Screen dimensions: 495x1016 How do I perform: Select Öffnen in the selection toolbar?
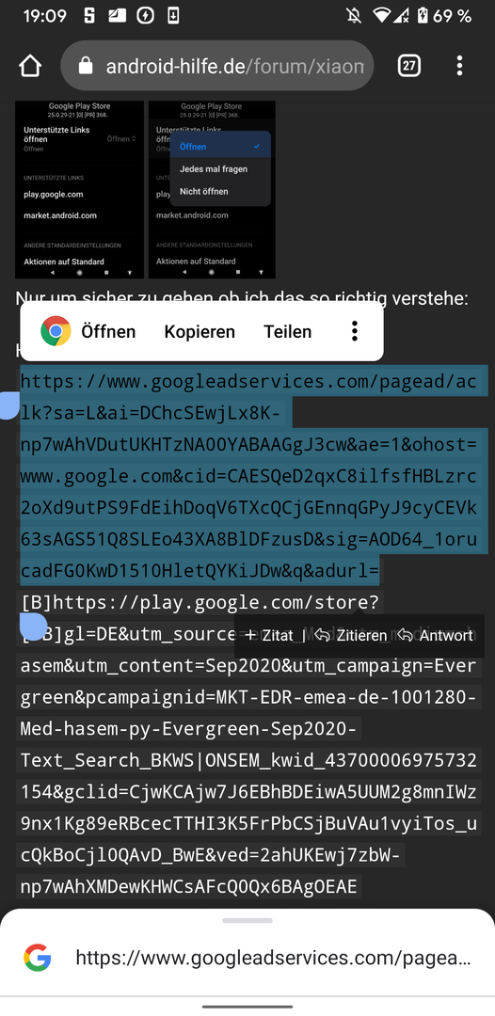tap(108, 332)
